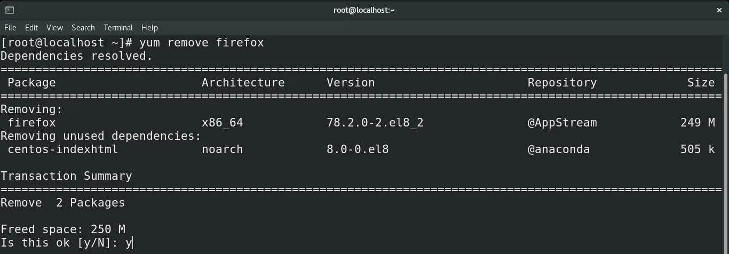Click the Repository column header

[x=562, y=83]
